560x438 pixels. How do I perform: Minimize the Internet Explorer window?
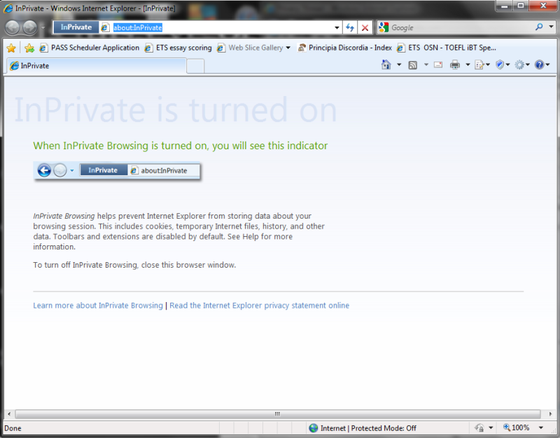pos(504,6)
